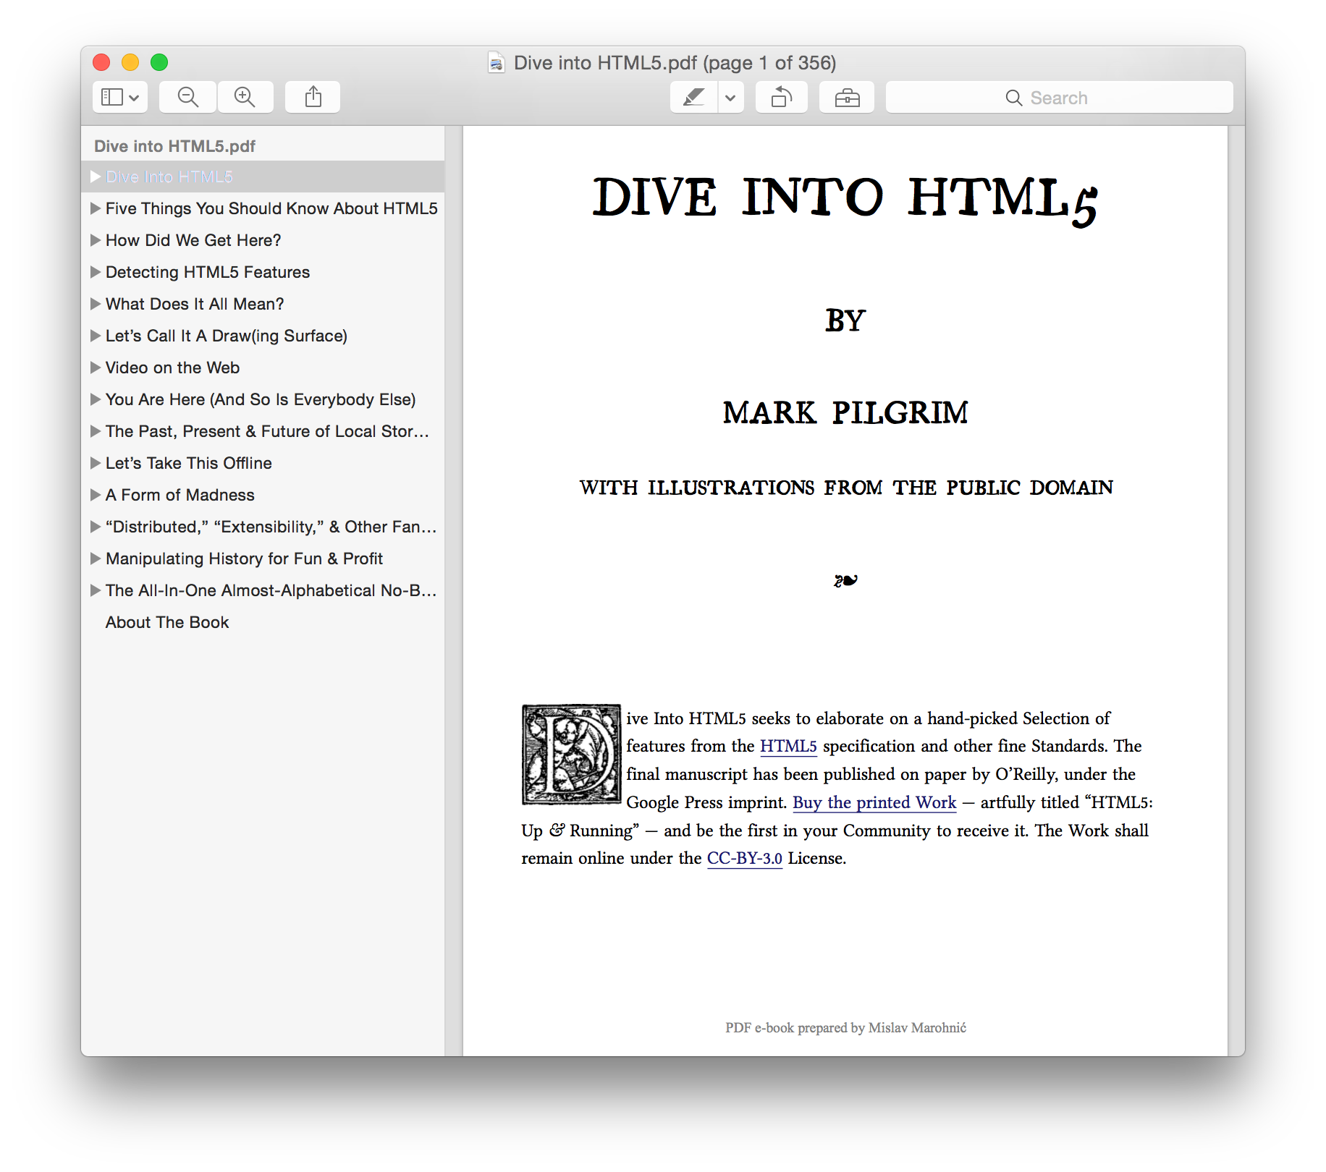Open the CC-BY-3.0 license link
The image size is (1326, 1172).
(x=745, y=859)
